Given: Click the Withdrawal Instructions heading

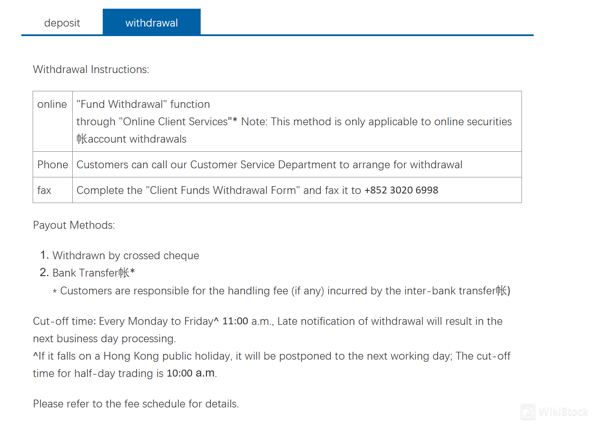Looking at the screenshot, I should pyautogui.click(x=91, y=69).
